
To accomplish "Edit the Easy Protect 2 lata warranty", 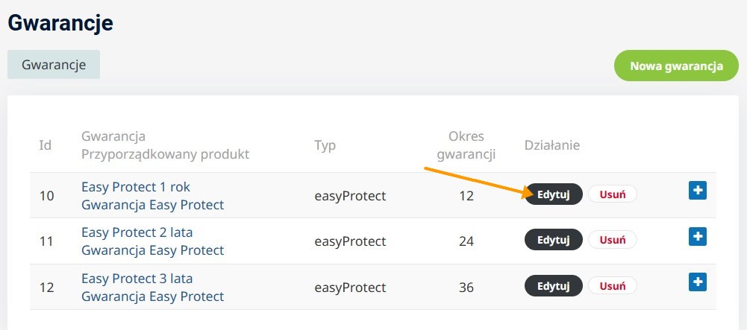I will (554, 240).
